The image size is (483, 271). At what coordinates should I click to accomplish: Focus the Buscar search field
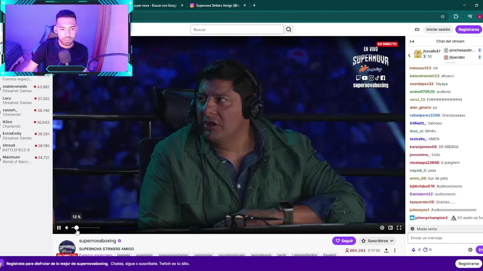(237, 29)
